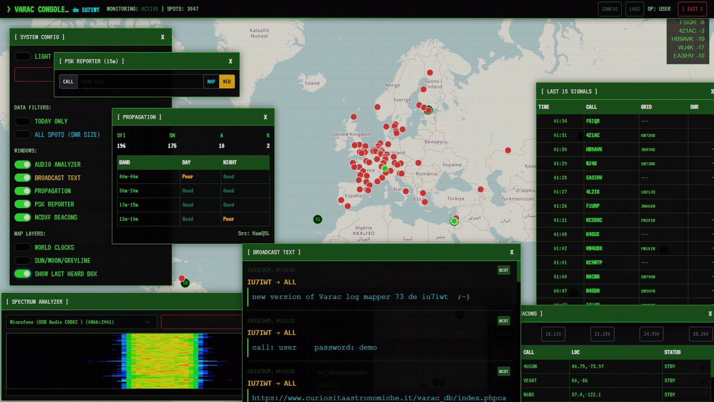The width and height of the screenshot is (714, 402).
Task: Click the red spot marker over Finland
Action: tap(423, 89)
